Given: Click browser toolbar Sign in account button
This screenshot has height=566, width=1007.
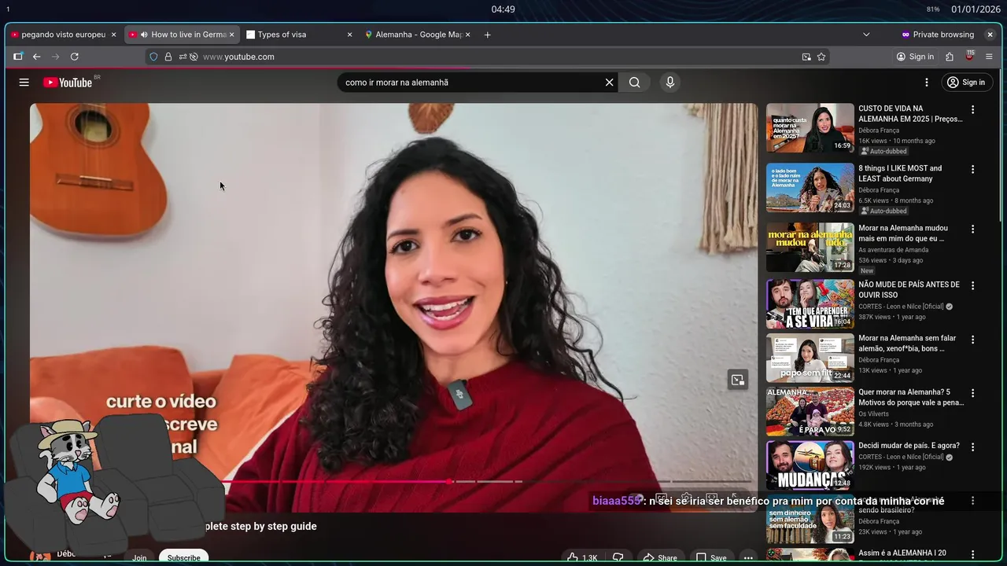Looking at the screenshot, I should click(915, 57).
